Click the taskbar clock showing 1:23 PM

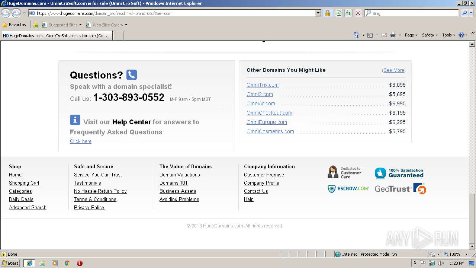[x=457, y=263]
